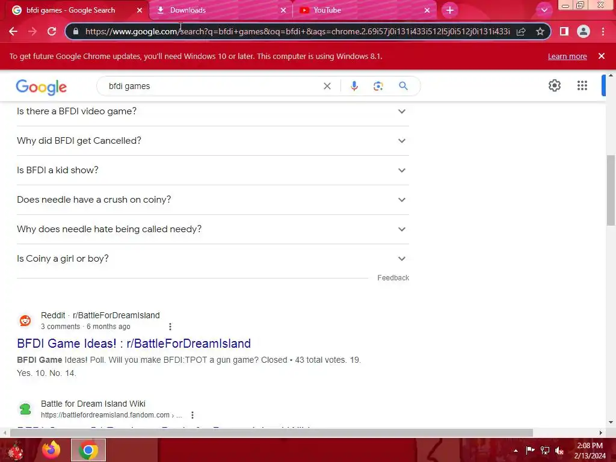The image size is (616, 462).
Task: Reload the current page
Action: click(x=52, y=31)
